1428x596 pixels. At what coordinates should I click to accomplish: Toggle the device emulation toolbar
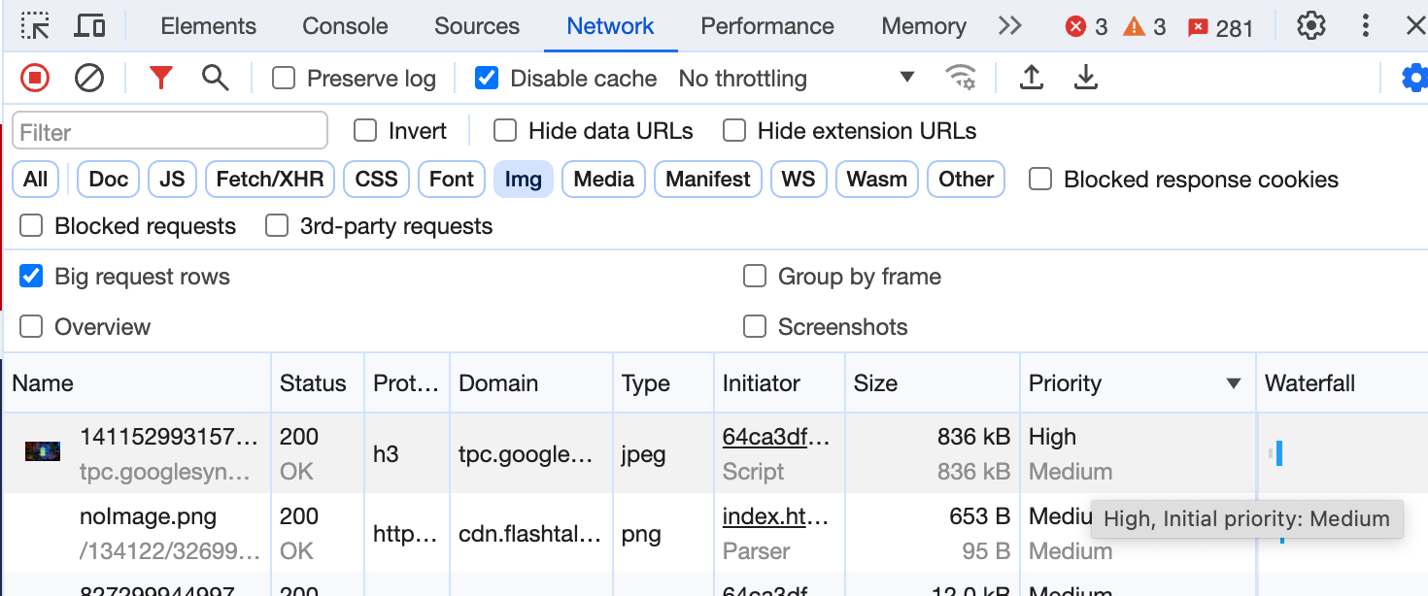(89, 26)
